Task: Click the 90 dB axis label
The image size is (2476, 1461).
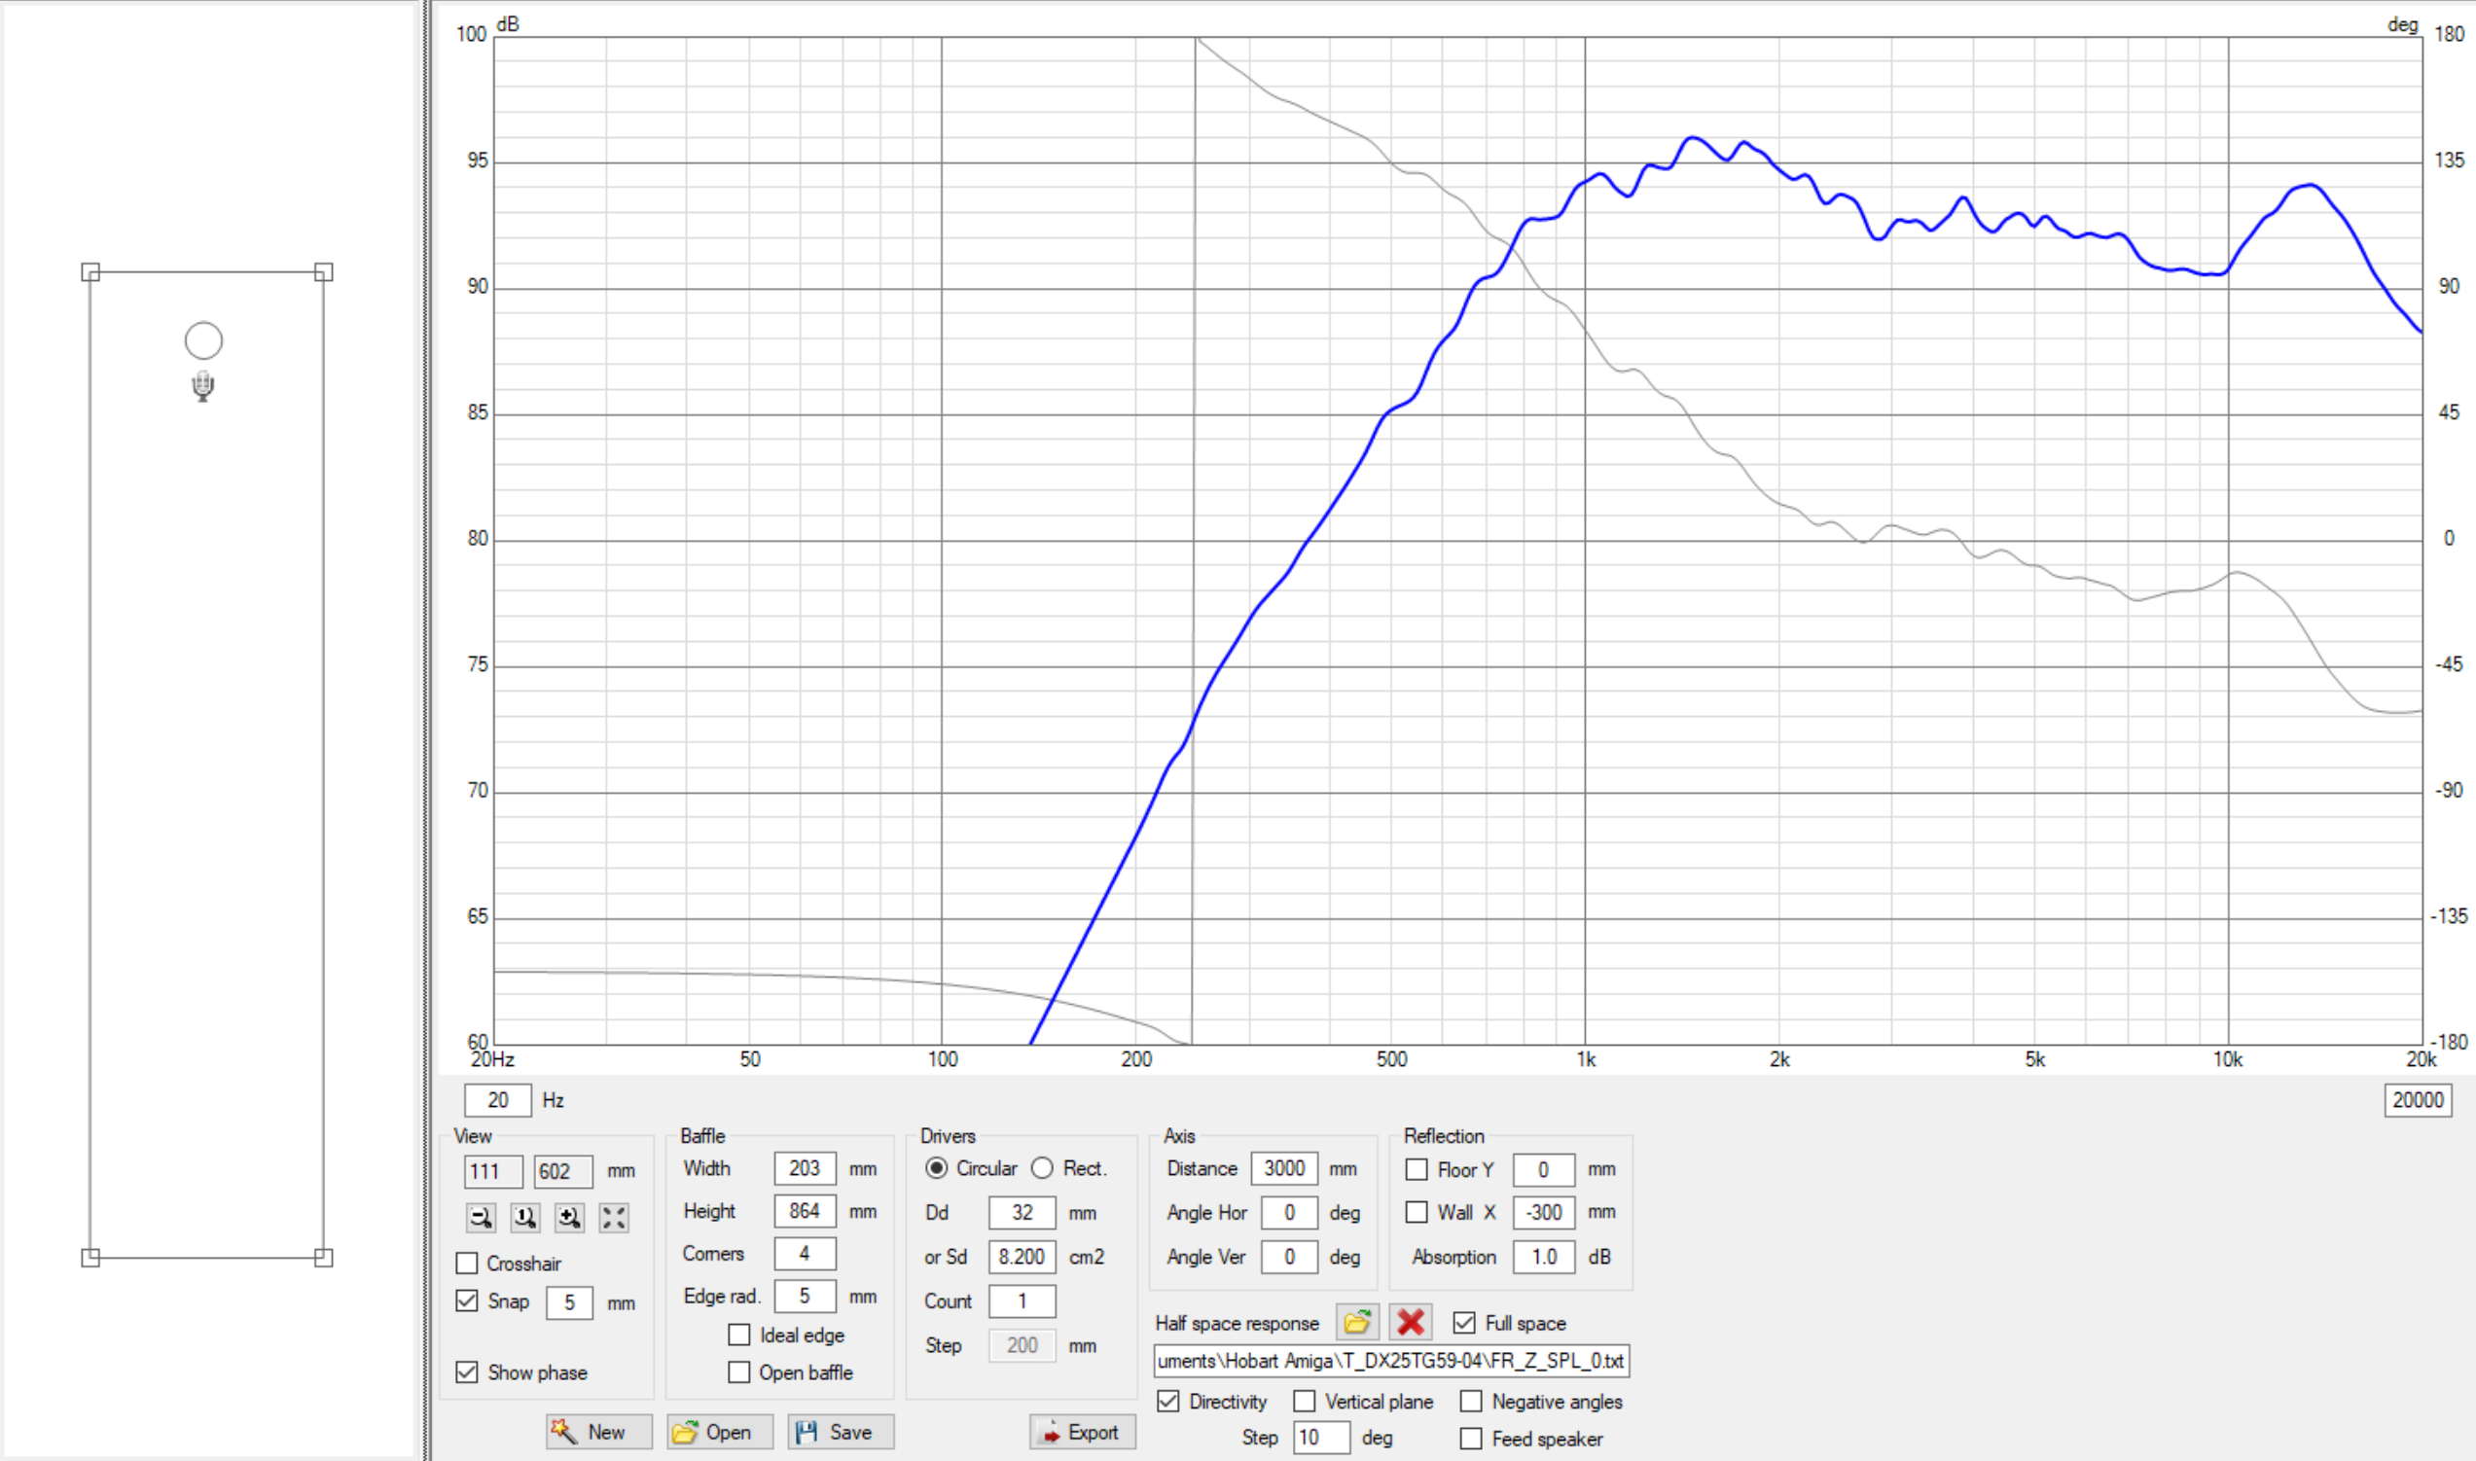Action: click(478, 287)
